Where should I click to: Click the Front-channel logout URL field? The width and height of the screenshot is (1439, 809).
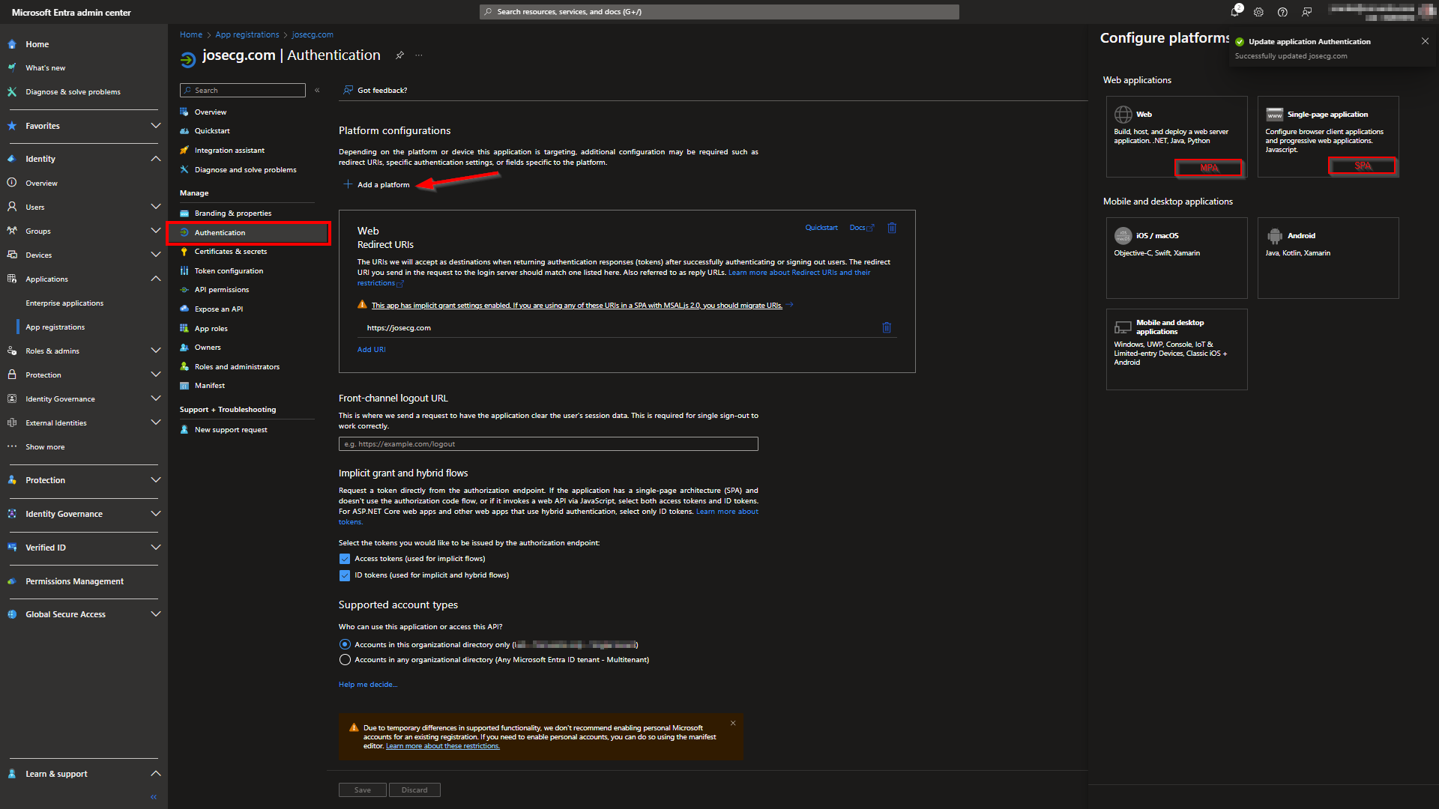[548, 444]
